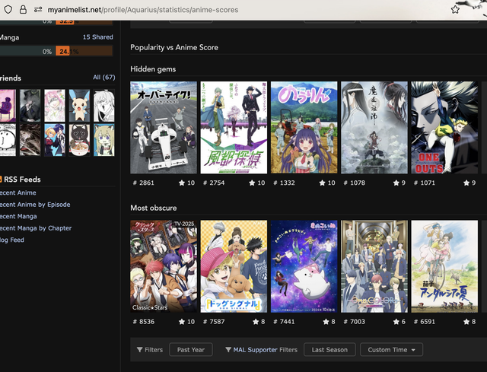The height and width of the screenshot is (372, 487).
Task: Bookmark this page with the star icon
Action: (x=455, y=10)
